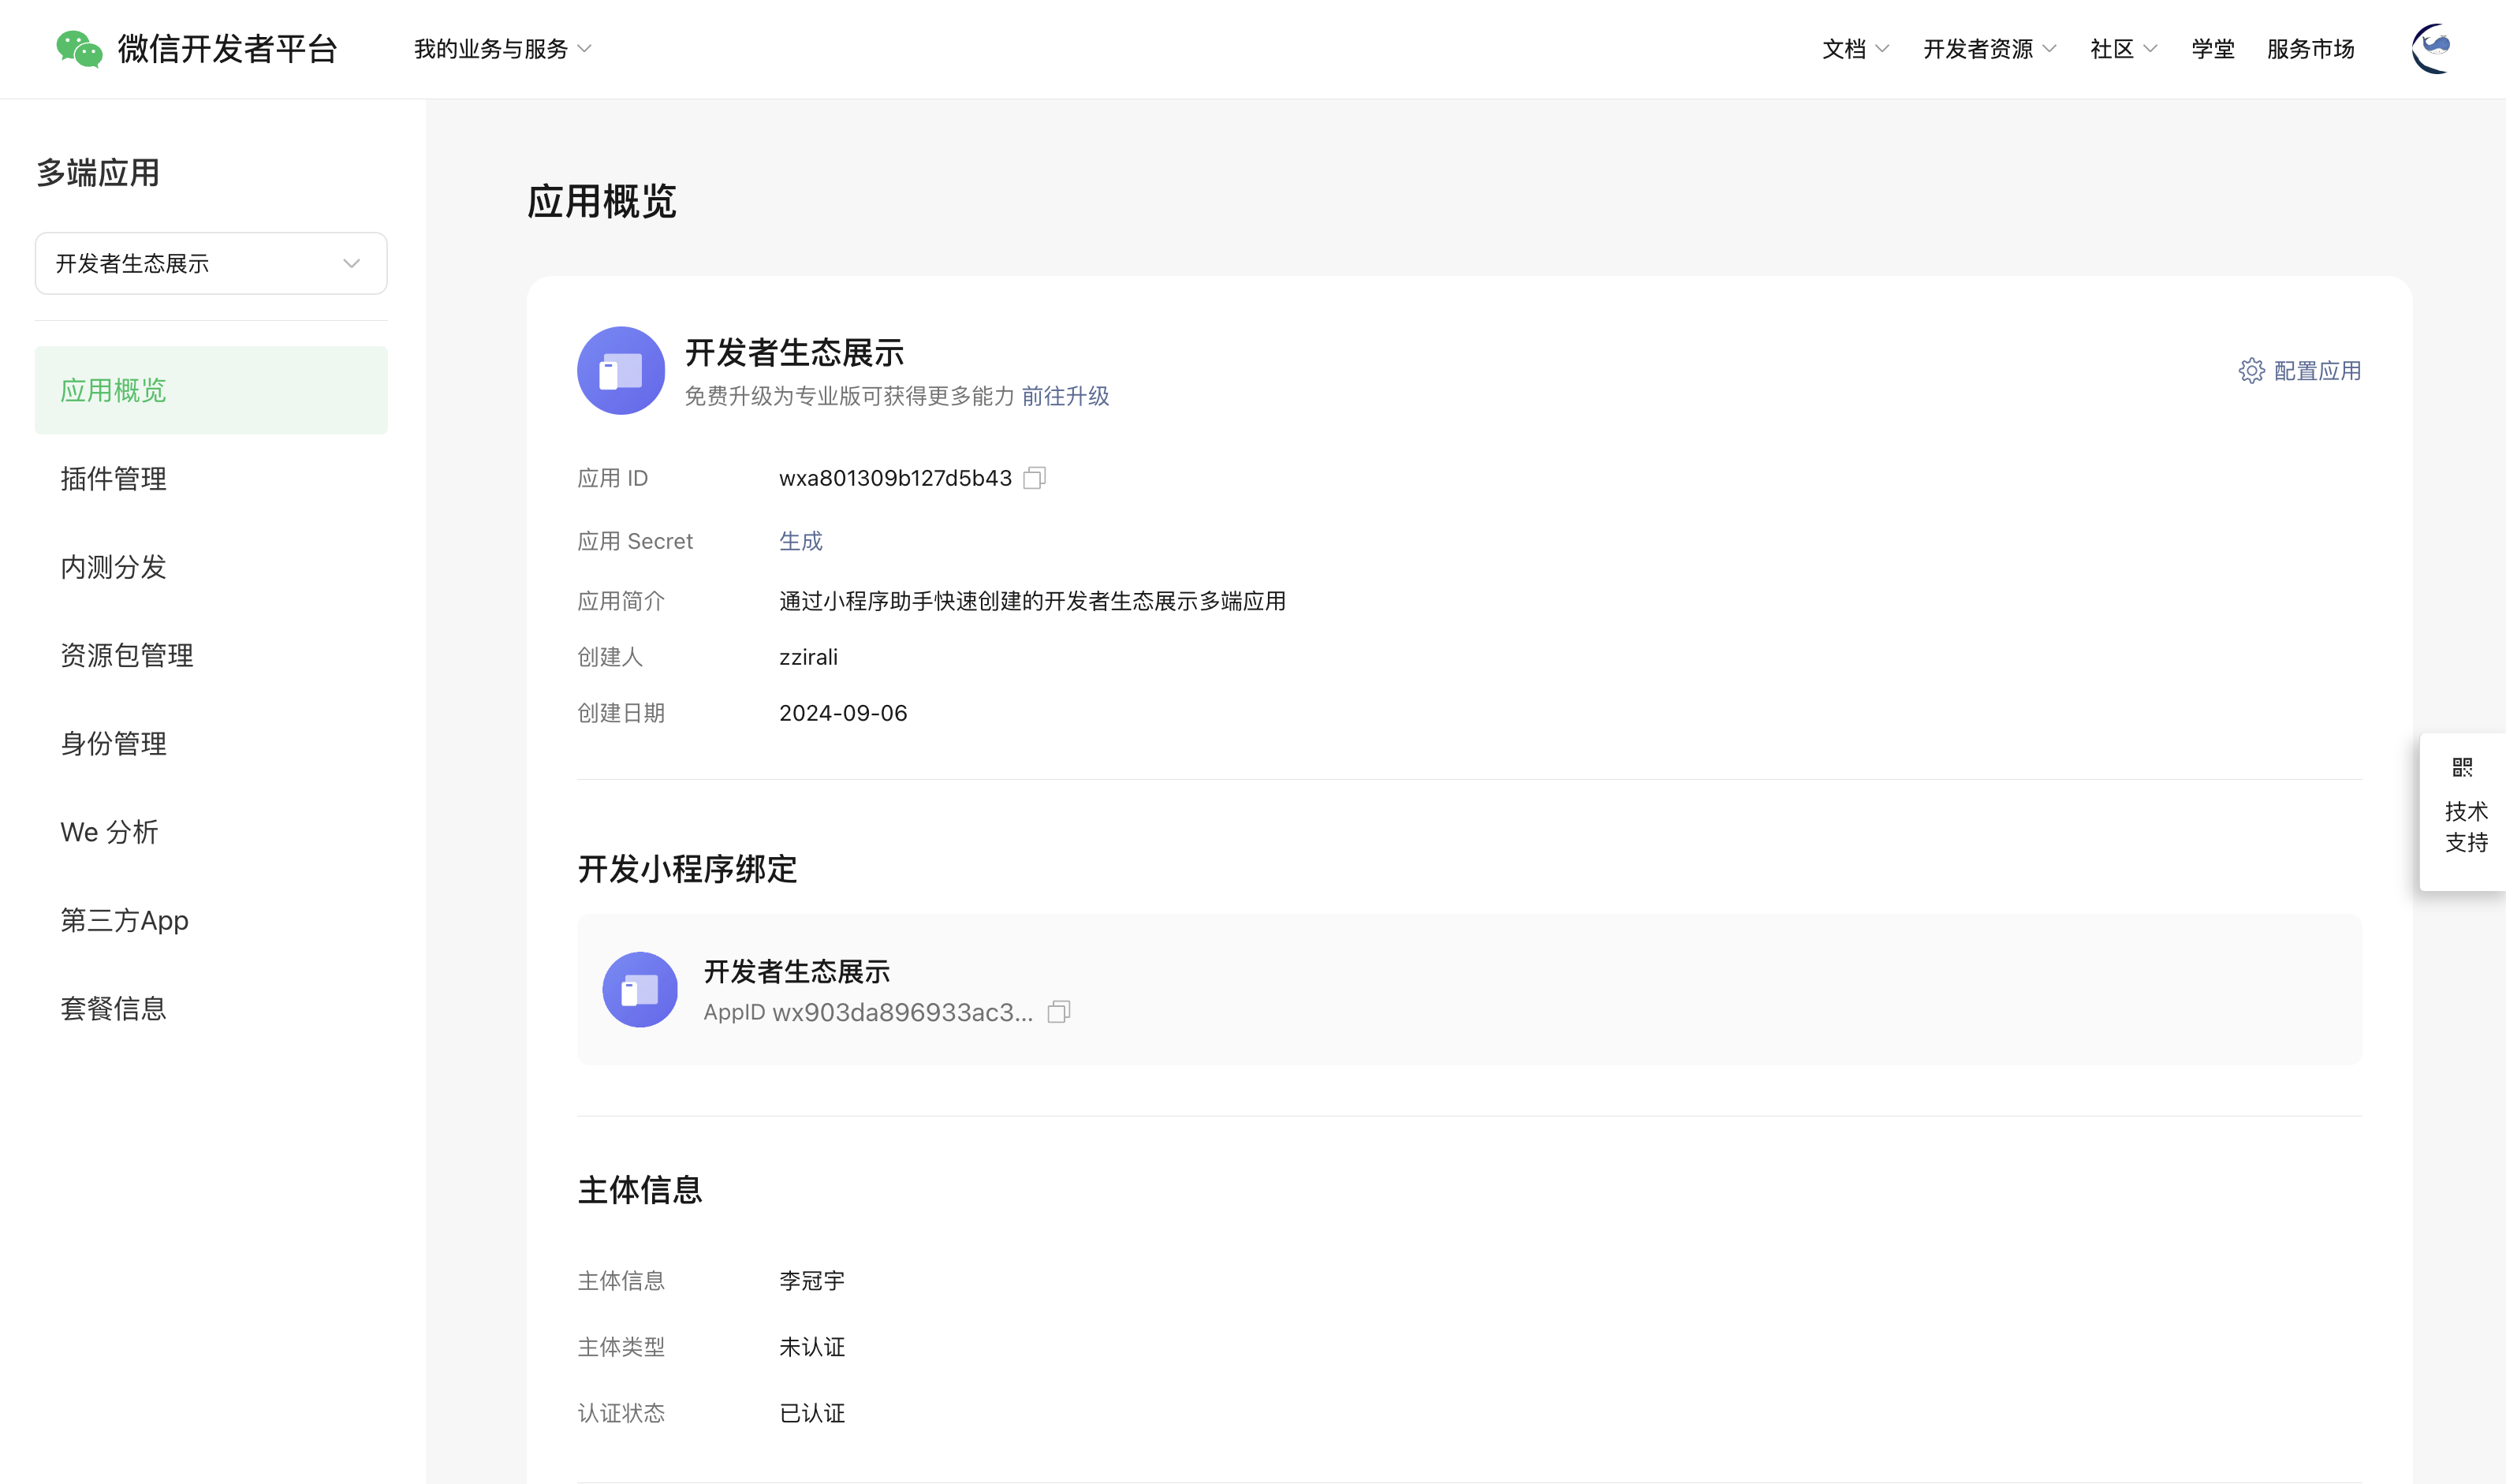Image resolution: width=2506 pixels, height=1484 pixels.
Task: Expand the 开发者资源 menu
Action: pyautogui.click(x=1989, y=49)
